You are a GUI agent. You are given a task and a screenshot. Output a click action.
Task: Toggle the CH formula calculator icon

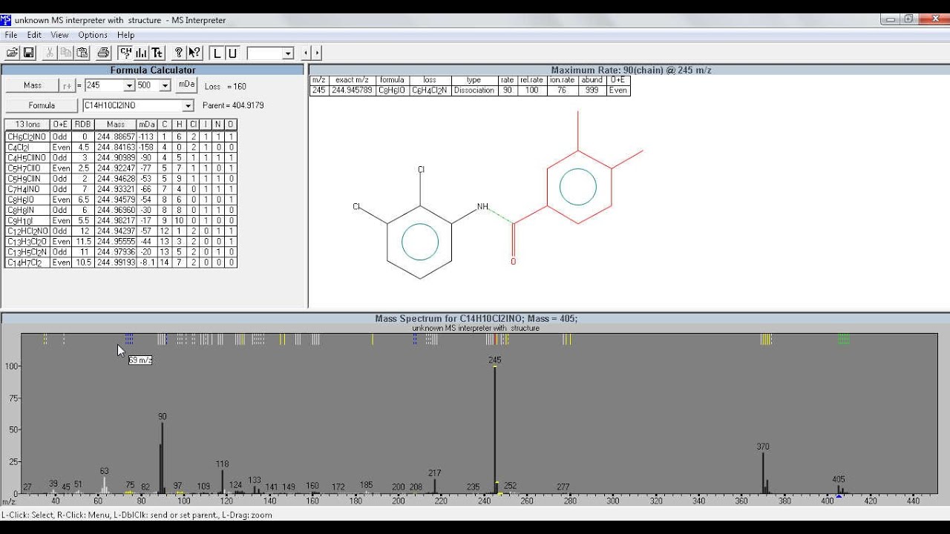125,53
